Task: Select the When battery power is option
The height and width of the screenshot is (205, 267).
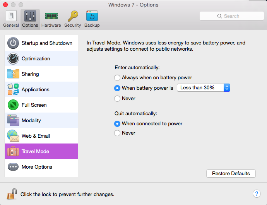Action: pos(117,88)
